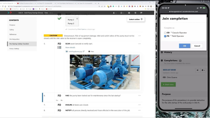Open centrifugalpump.jpg via the external link icon
This screenshot has width=210, height=118.
click(83, 51)
